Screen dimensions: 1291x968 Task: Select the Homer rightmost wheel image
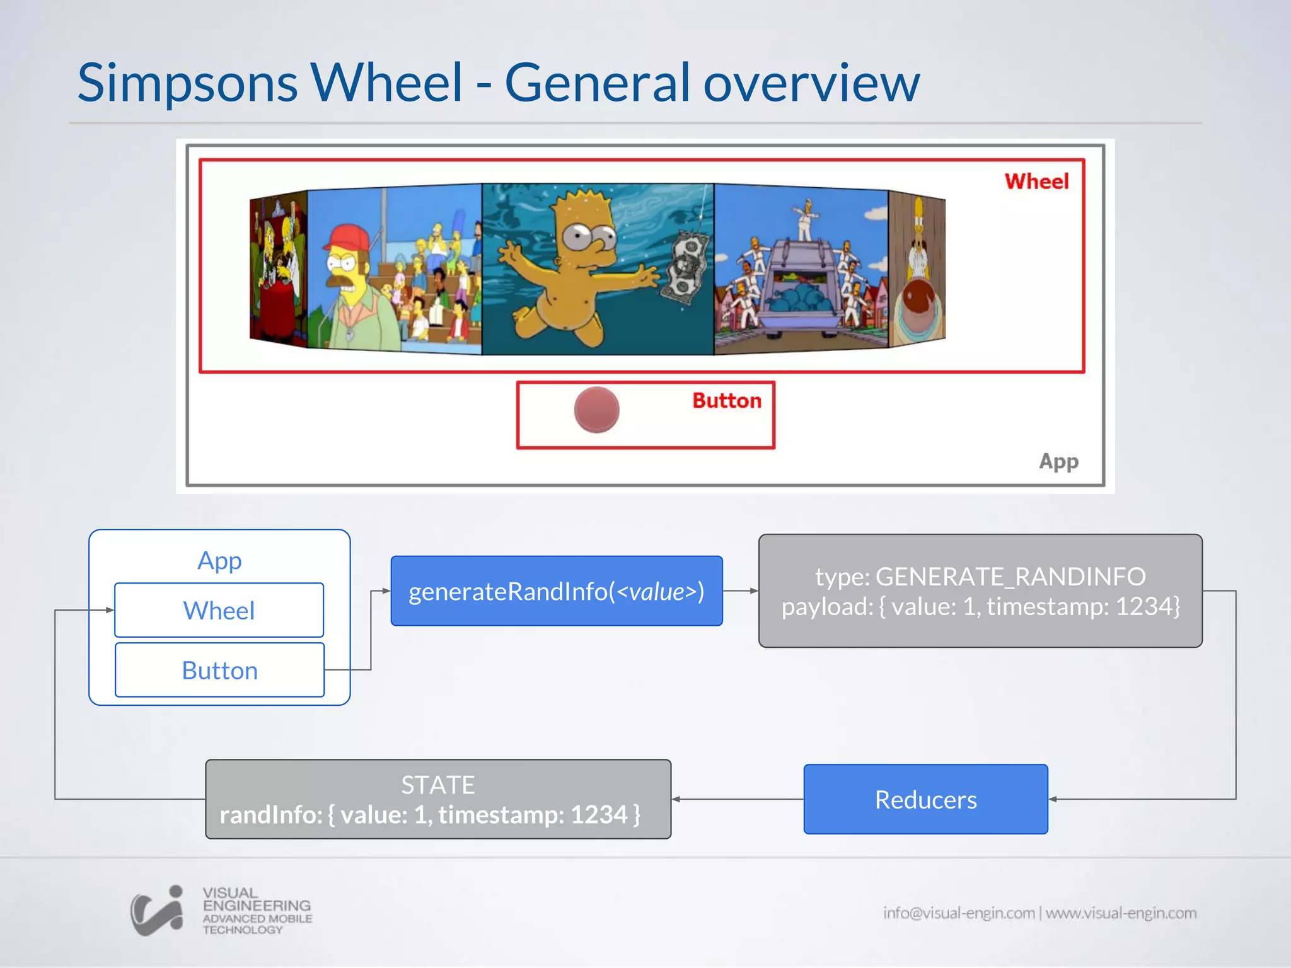pos(917,269)
